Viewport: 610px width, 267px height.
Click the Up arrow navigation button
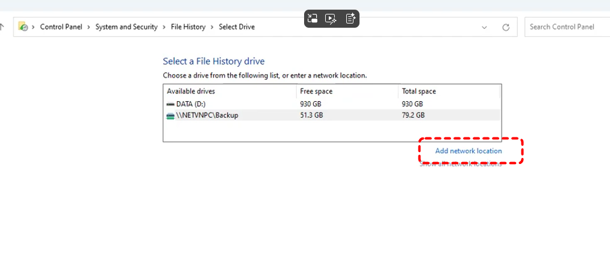[x=2, y=27]
